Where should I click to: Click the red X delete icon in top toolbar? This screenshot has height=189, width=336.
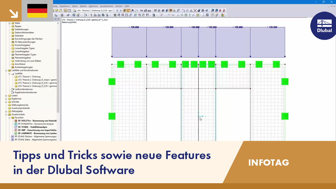195,10
